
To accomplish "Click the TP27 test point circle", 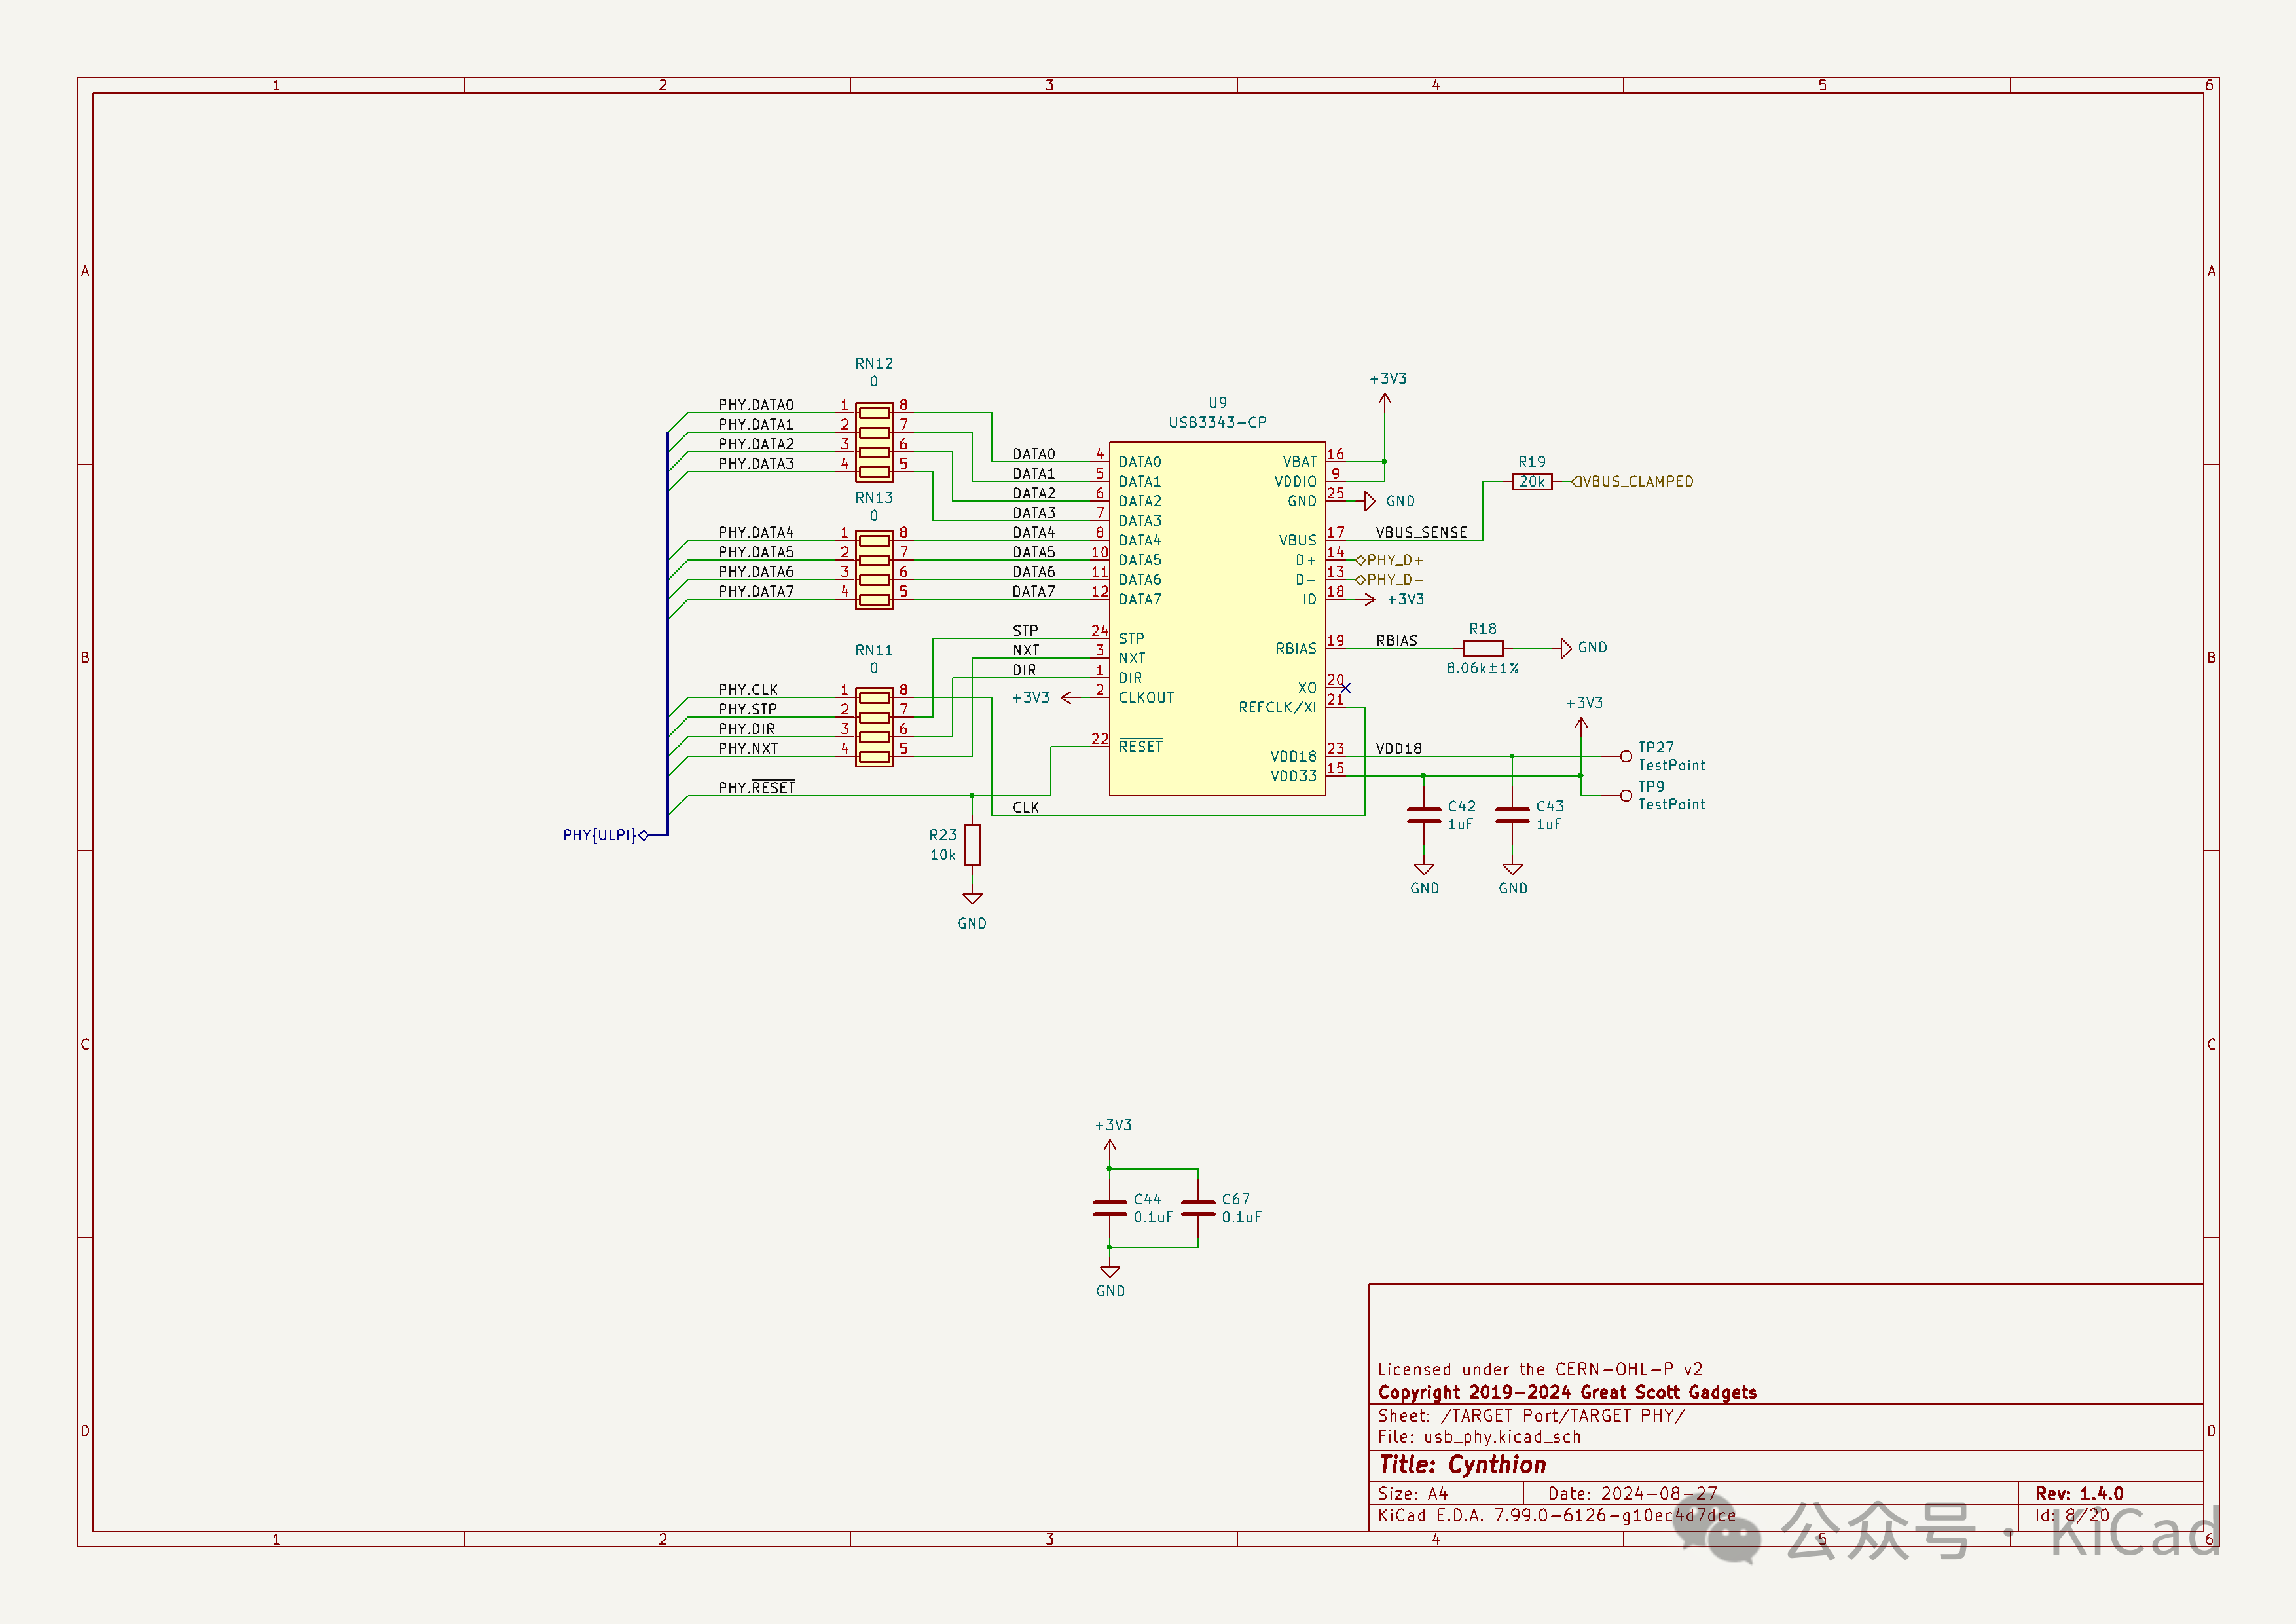I will tap(1626, 756).
